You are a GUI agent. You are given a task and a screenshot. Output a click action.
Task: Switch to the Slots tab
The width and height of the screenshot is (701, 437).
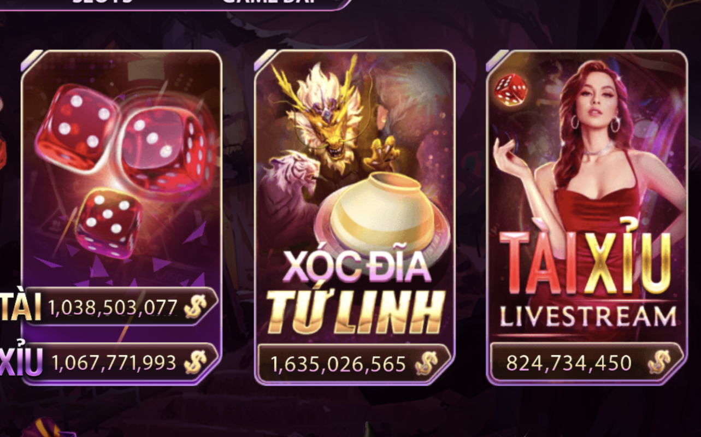coord(104,2)
